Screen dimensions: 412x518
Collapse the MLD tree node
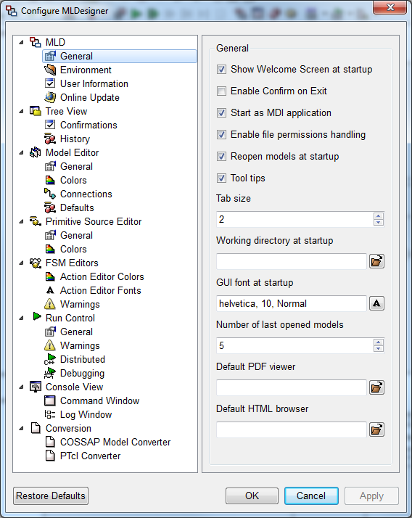(x=22, y=42)
